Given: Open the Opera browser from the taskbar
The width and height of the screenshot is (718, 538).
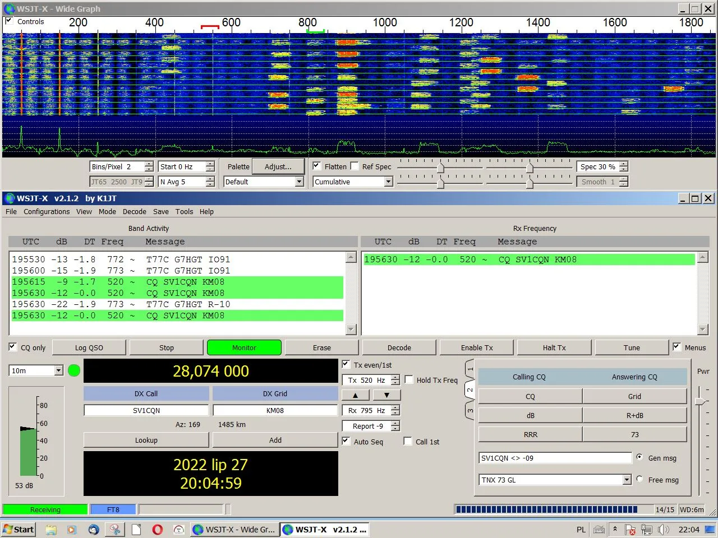Looking at the screenshot, I should 158,530.
